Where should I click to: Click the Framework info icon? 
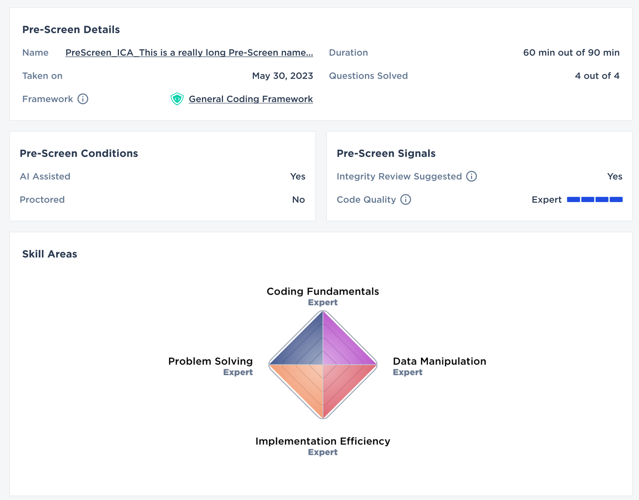pyautogui.click(x=83, y=99)
